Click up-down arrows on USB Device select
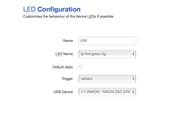 click(133, 92)
